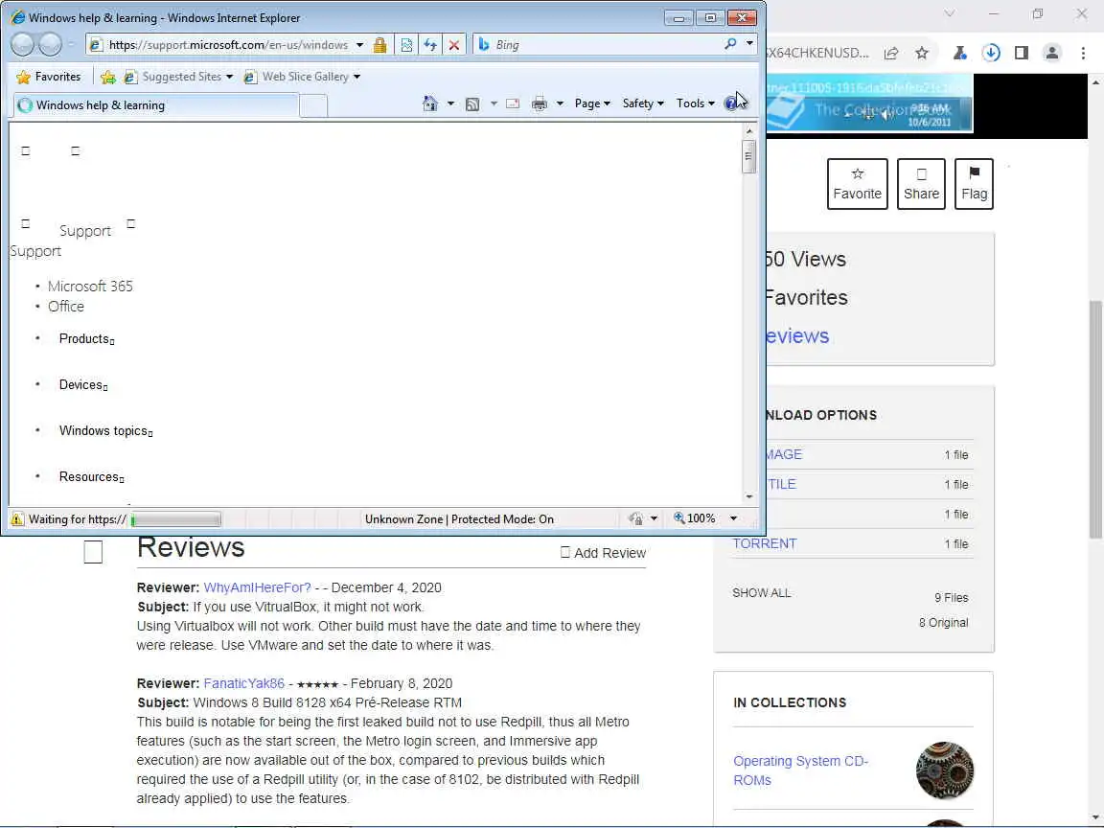
Task: Open the Safety menu
Action: click(643, 103)
